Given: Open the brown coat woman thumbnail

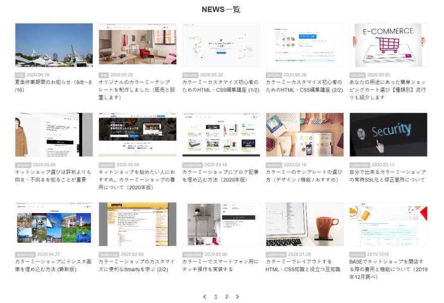Looking at the screenshot, I should coord(54,135).
